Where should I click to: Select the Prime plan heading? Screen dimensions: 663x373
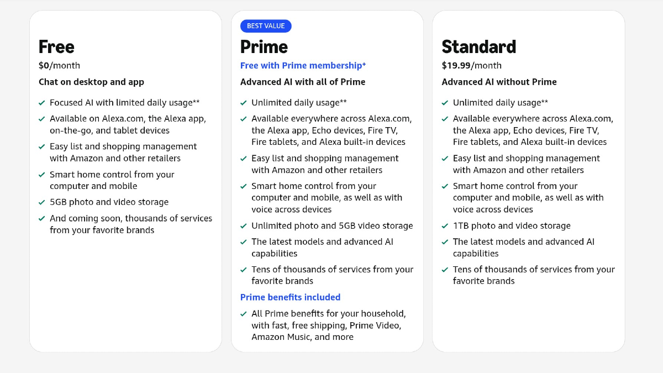(x=264, y=46)
